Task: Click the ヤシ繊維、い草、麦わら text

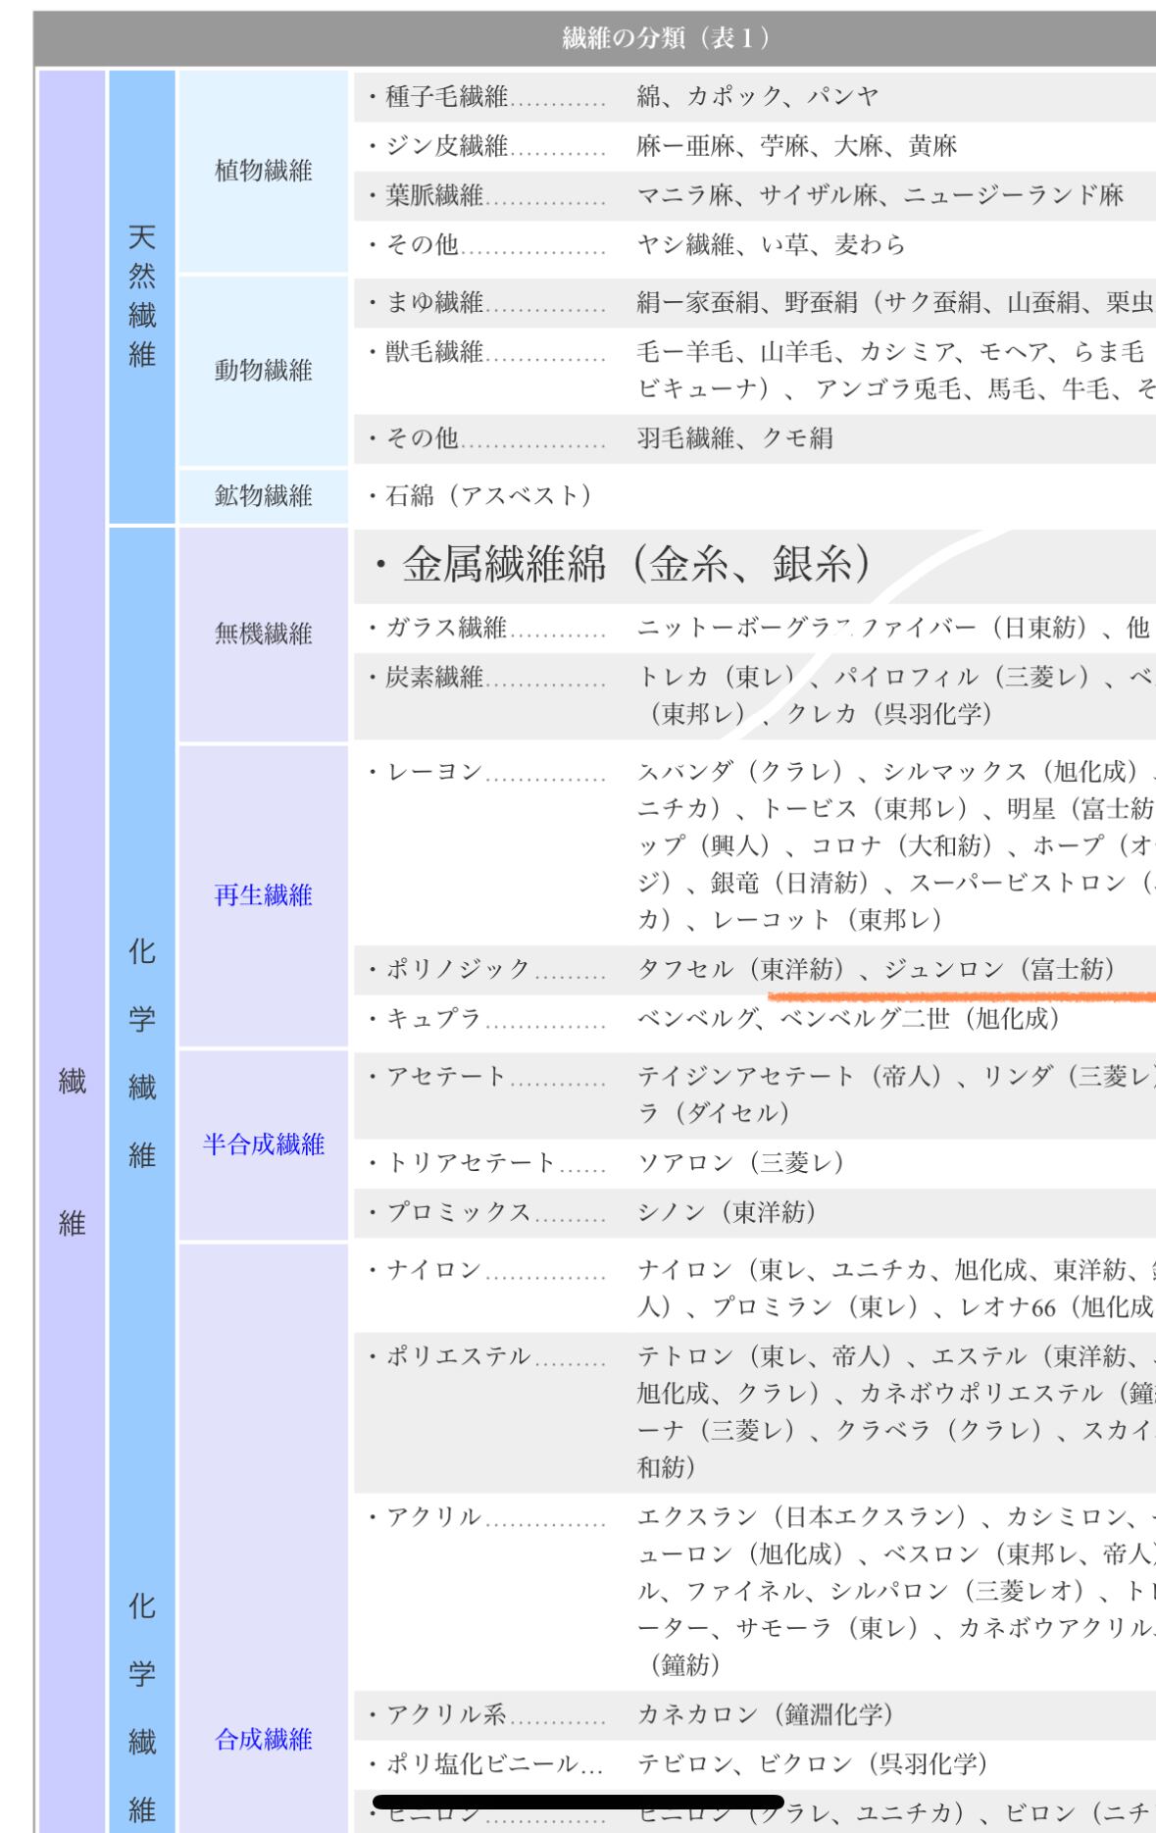Action: click(x=771, y=244)
